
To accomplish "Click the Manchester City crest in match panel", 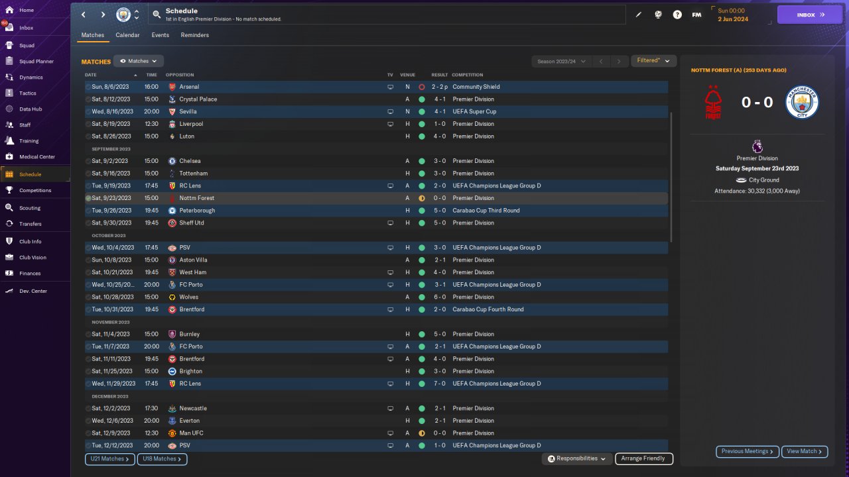I will [x=802, y=102].
